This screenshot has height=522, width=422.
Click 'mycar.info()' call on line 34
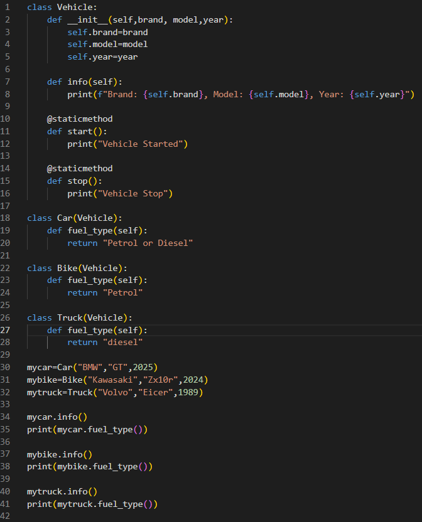(57, 417)
